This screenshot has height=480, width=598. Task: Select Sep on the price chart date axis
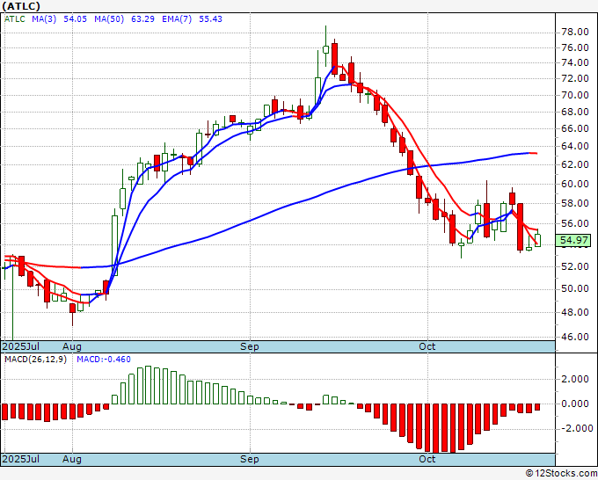click(x=250, y=346)
